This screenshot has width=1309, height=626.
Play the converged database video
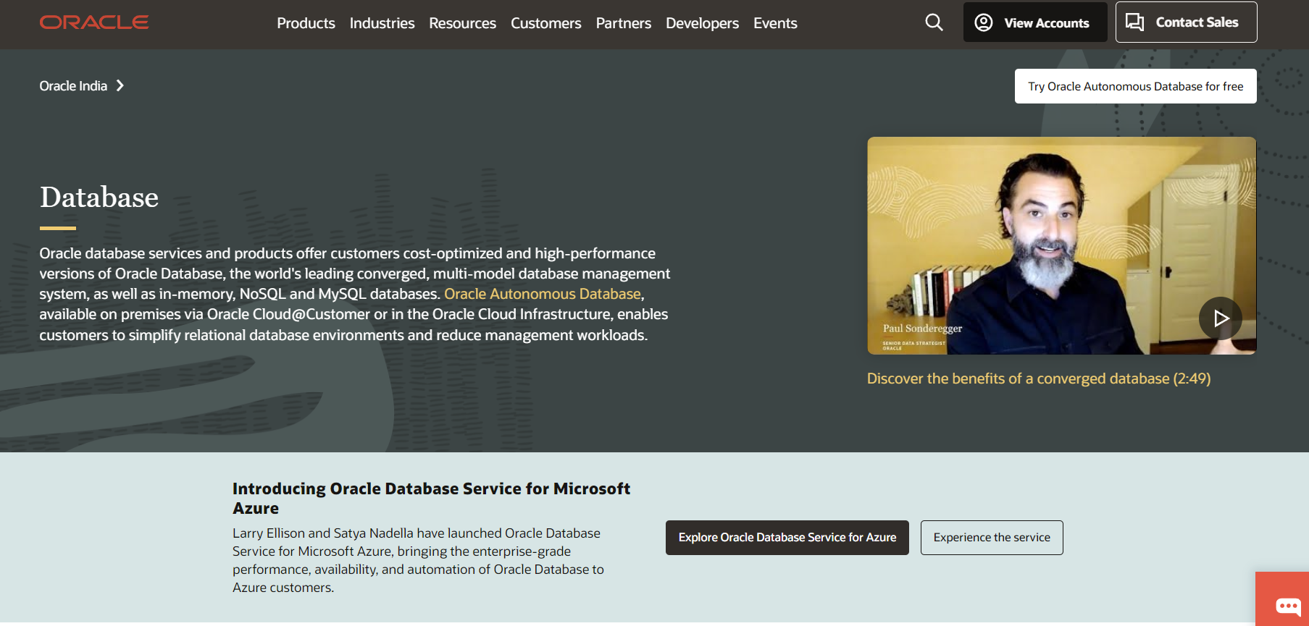(1220, 318)
